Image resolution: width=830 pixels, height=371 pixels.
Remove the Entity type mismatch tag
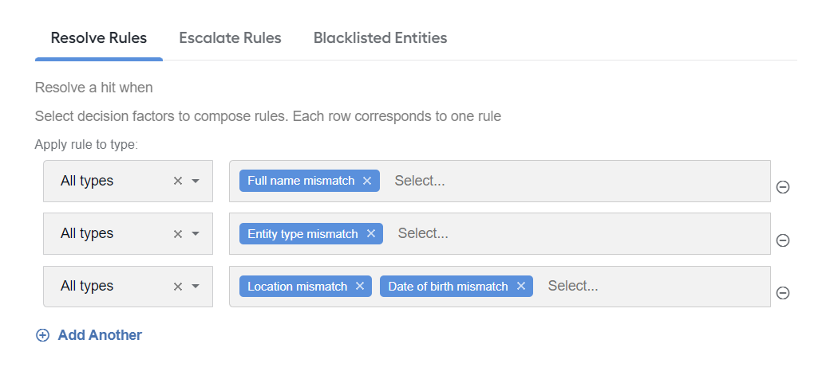(370, 233)
